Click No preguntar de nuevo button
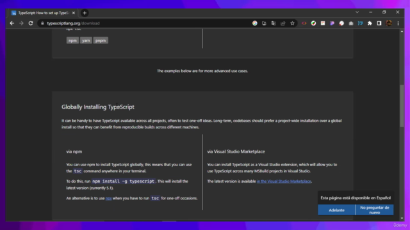 tap(375, 210)
